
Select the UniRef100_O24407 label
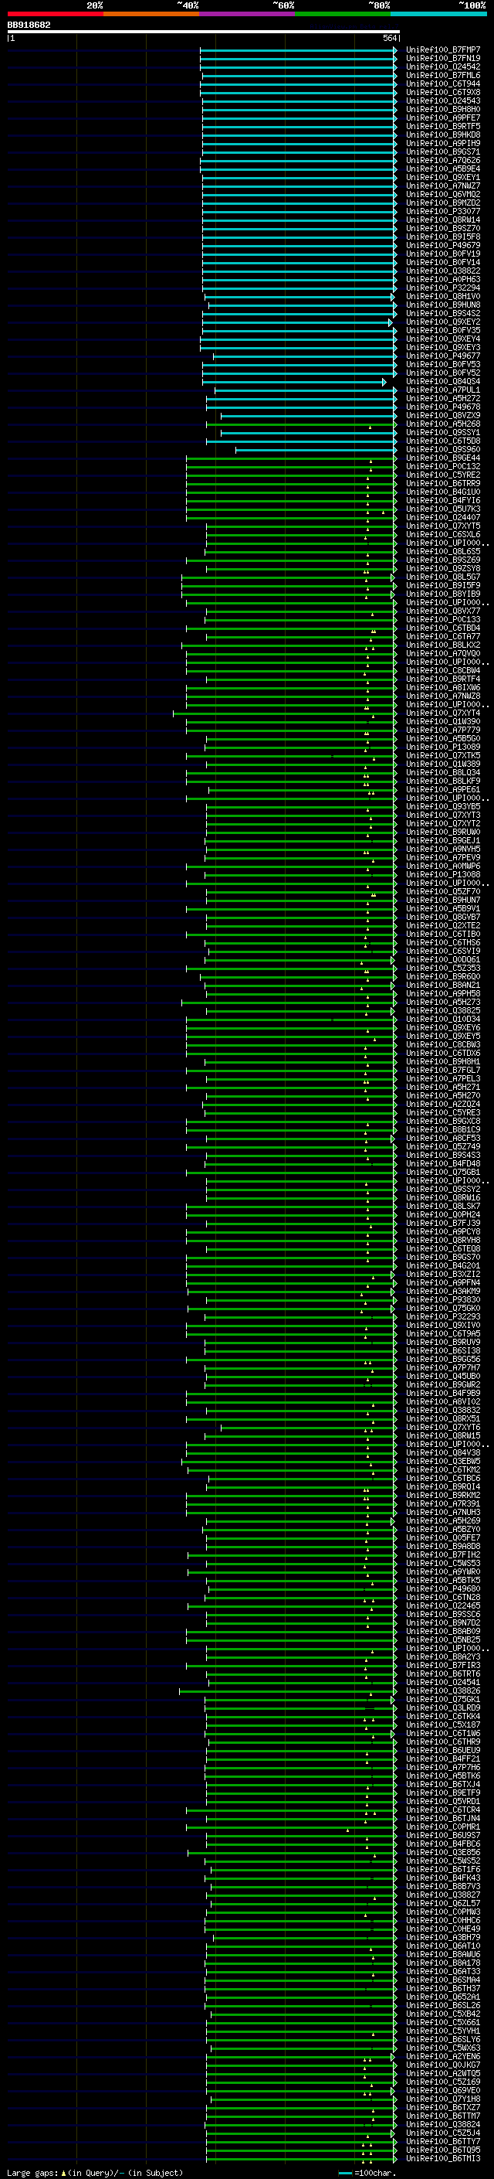(x=443, y=518)
